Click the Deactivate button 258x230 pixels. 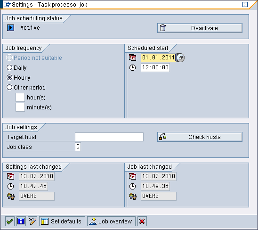(200, 28)
